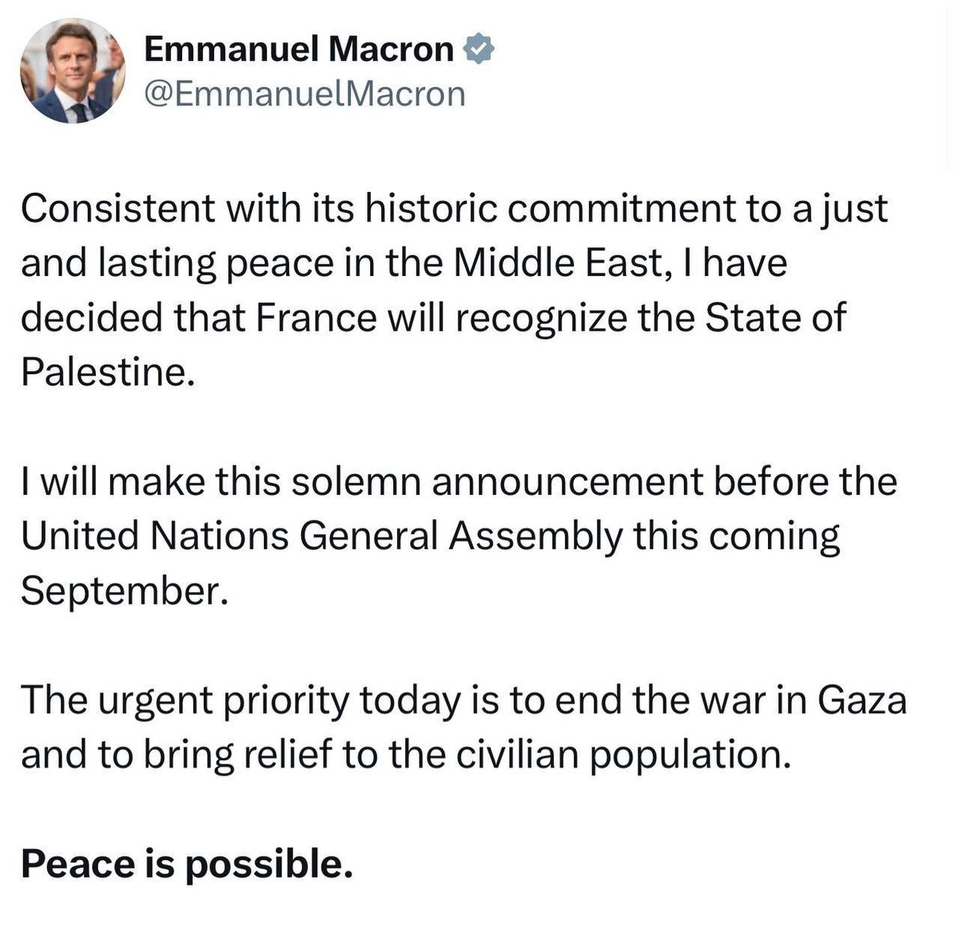This screenshot has width=959, height=945.
Task: Click the word "France" in the post
Action: tap(316, 317)
